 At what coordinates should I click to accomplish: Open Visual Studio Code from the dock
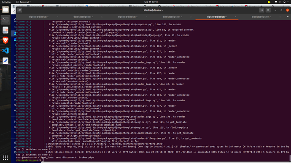[x=5, y=50]
